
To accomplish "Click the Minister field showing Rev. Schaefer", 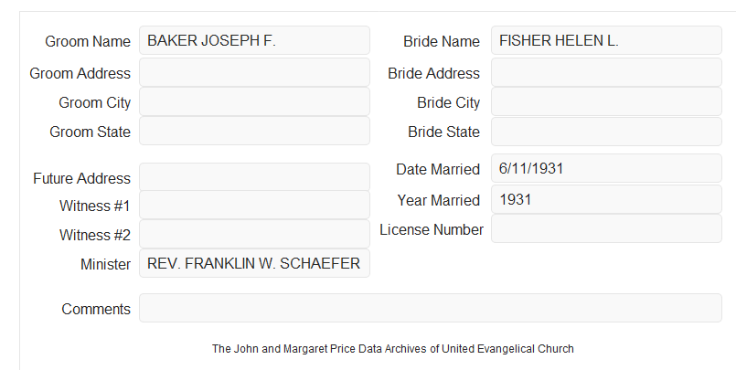I will (254, 263).
